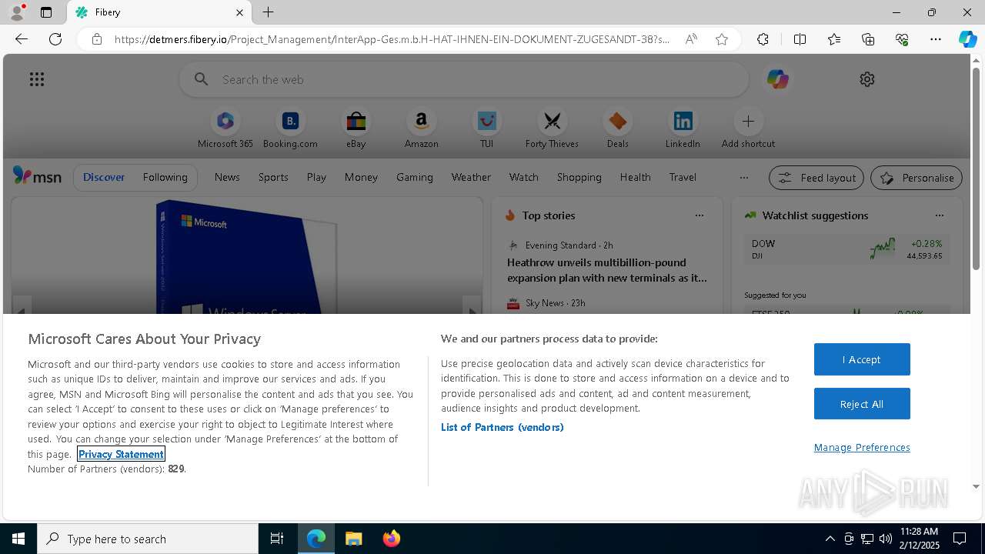Open volume control in tray
Viewport: 985px width, 554px height.
[885, 539]
